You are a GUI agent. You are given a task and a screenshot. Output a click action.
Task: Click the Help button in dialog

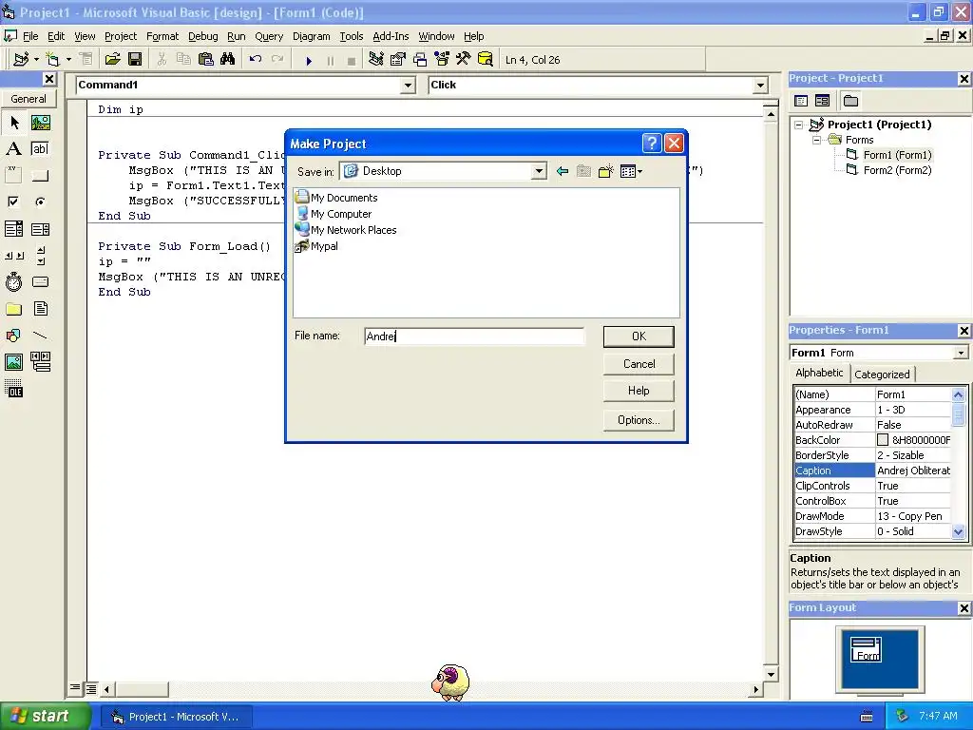tap(639, 391)
